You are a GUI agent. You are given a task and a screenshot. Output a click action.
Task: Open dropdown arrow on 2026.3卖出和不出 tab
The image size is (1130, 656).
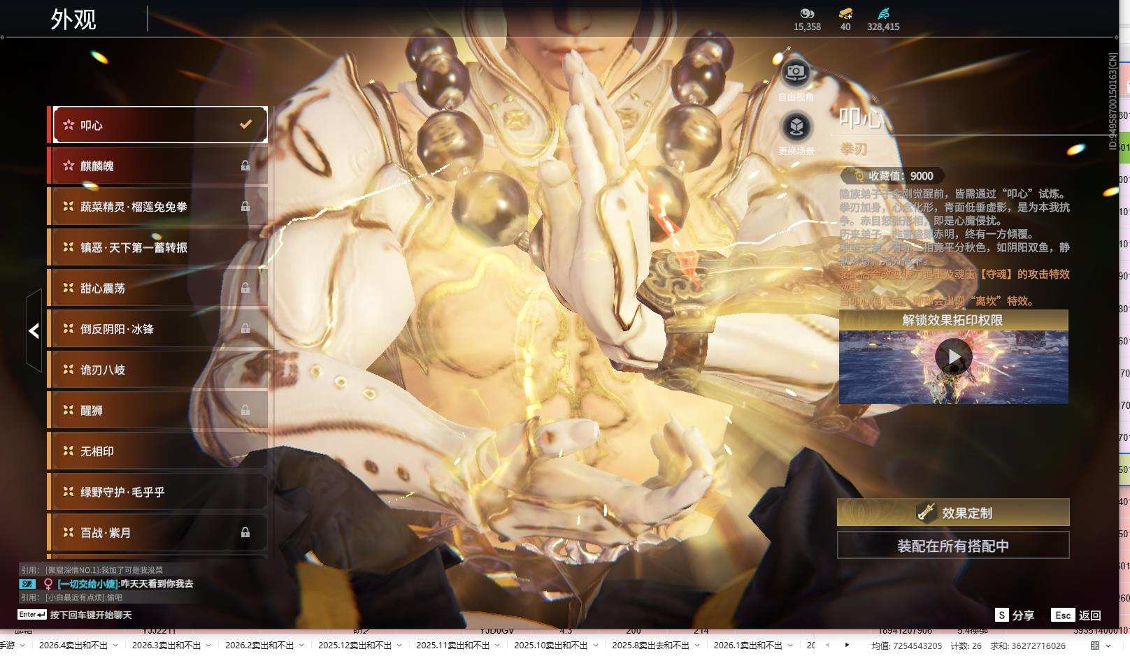(x=209, y=646)
